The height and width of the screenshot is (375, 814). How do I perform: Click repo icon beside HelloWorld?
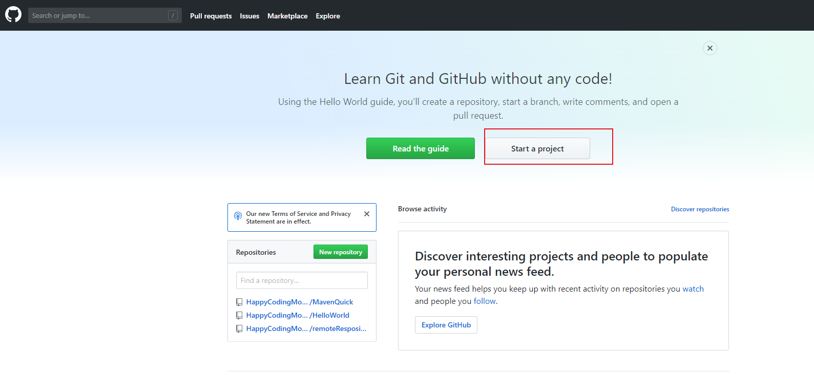pos(239,316)
